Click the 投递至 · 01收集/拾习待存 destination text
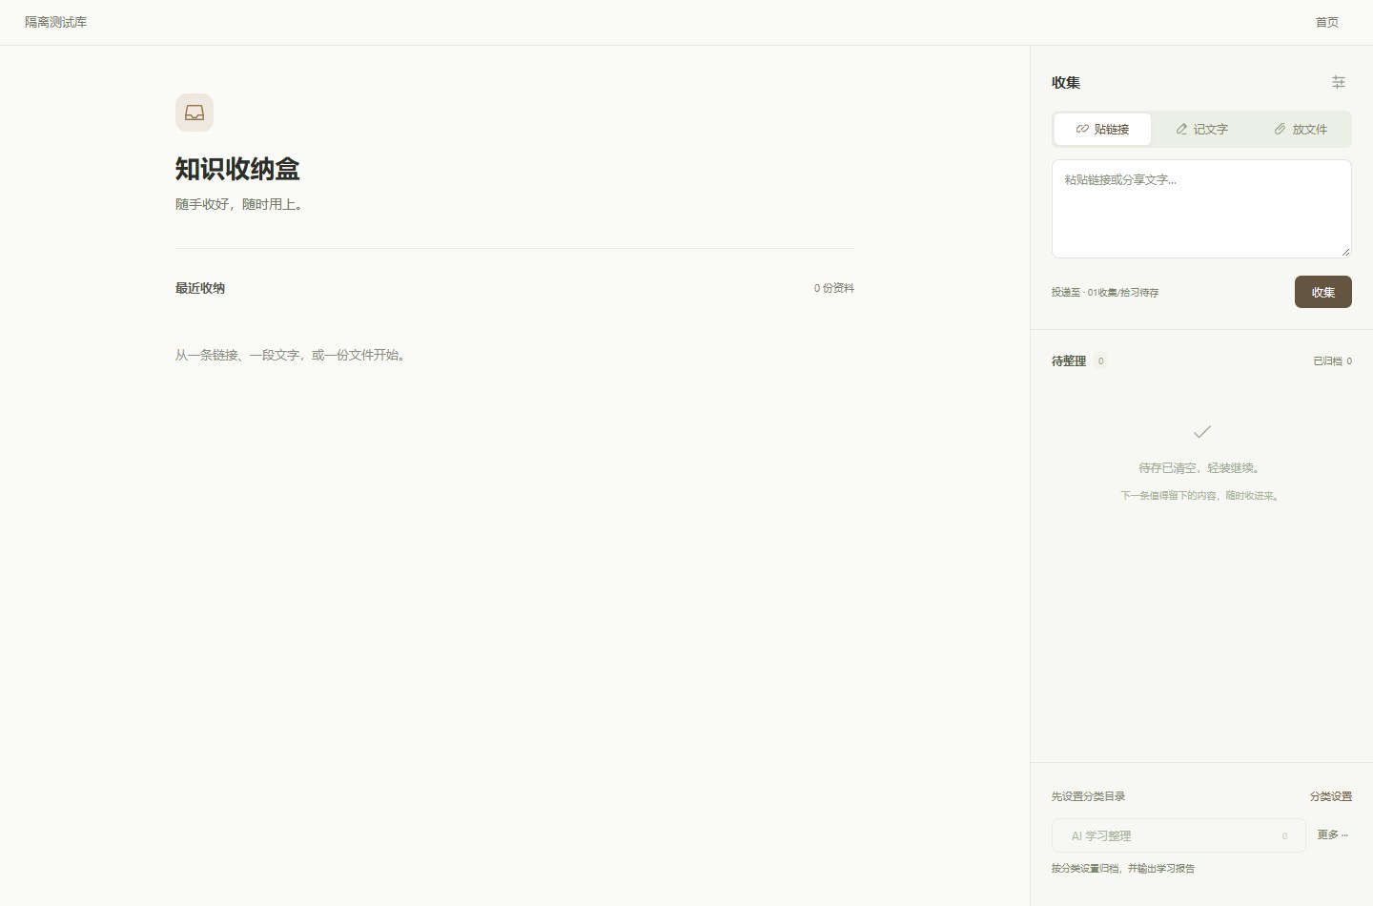This screenshot has height=906, width=1373. 1105,293
